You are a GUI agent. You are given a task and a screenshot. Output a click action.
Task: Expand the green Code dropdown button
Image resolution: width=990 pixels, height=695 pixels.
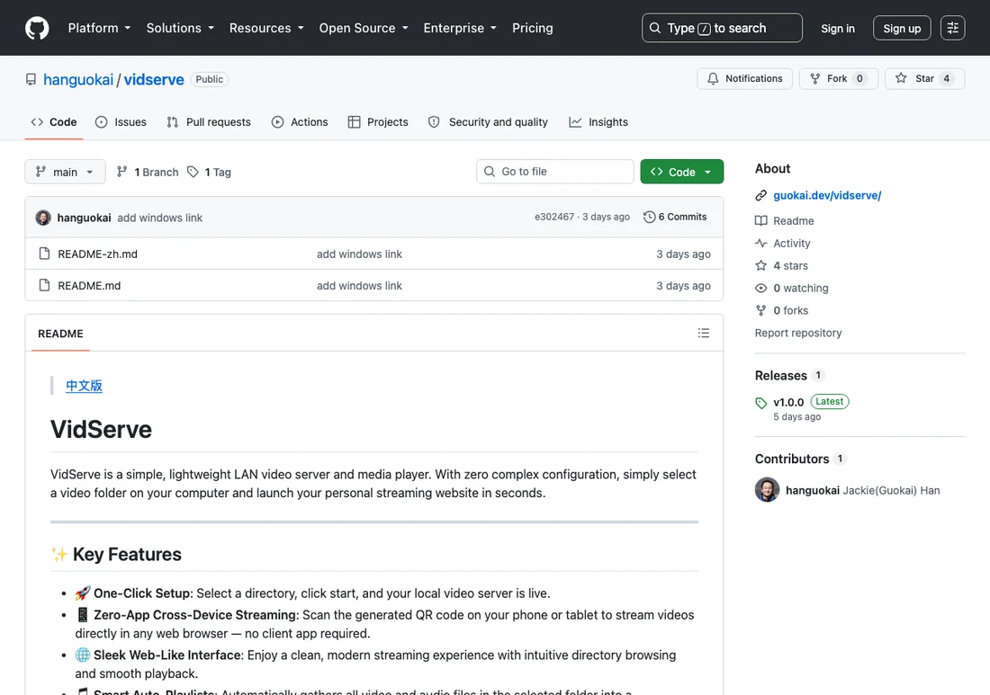tap(681, 172)
